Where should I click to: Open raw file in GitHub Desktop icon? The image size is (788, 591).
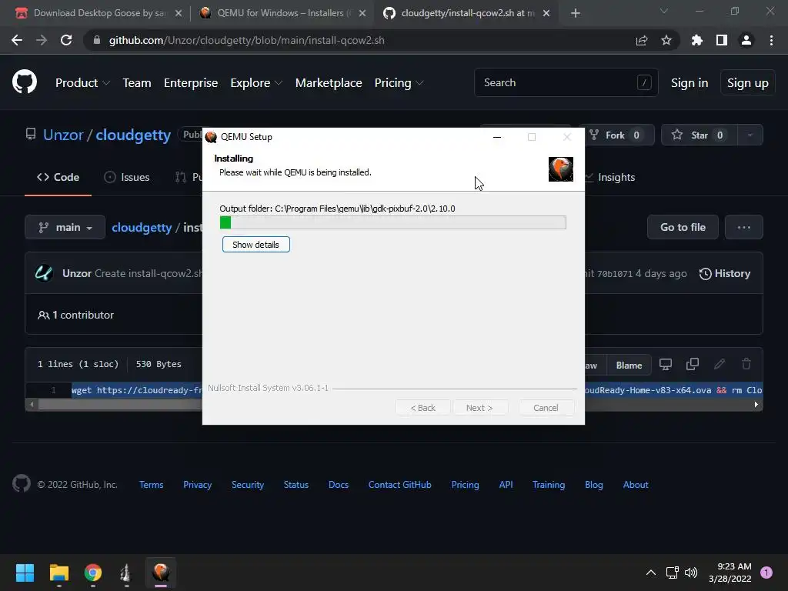click(x=666, y=364)
